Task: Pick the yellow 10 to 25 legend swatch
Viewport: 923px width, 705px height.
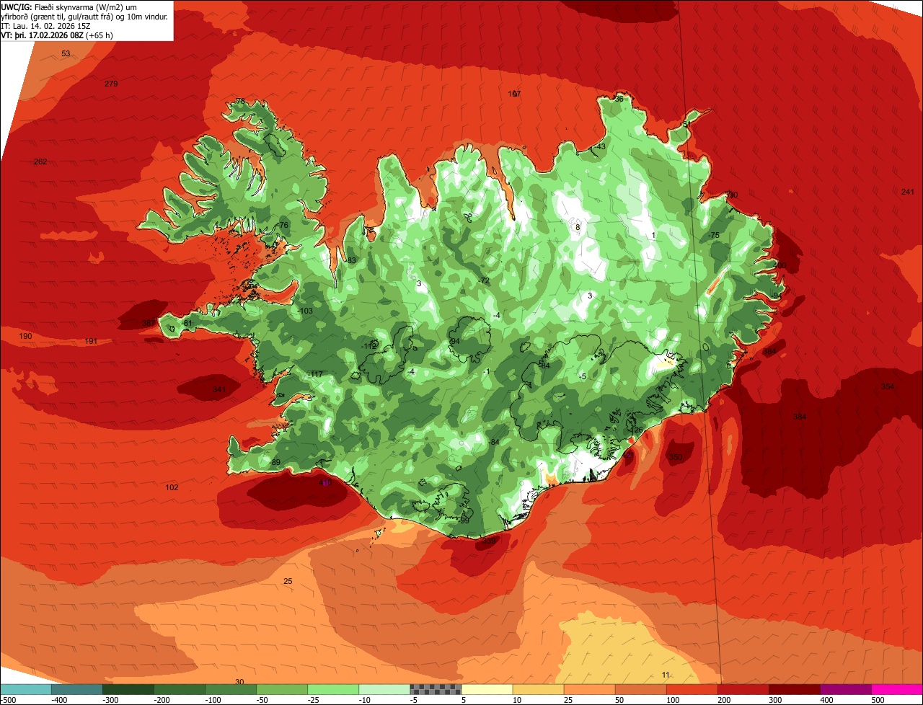Action: [538, 689]
